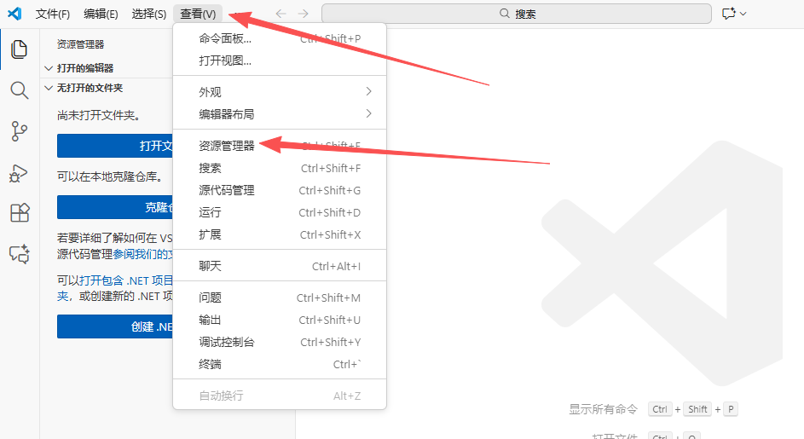Open the 文件(F) menu

point(52,14)
